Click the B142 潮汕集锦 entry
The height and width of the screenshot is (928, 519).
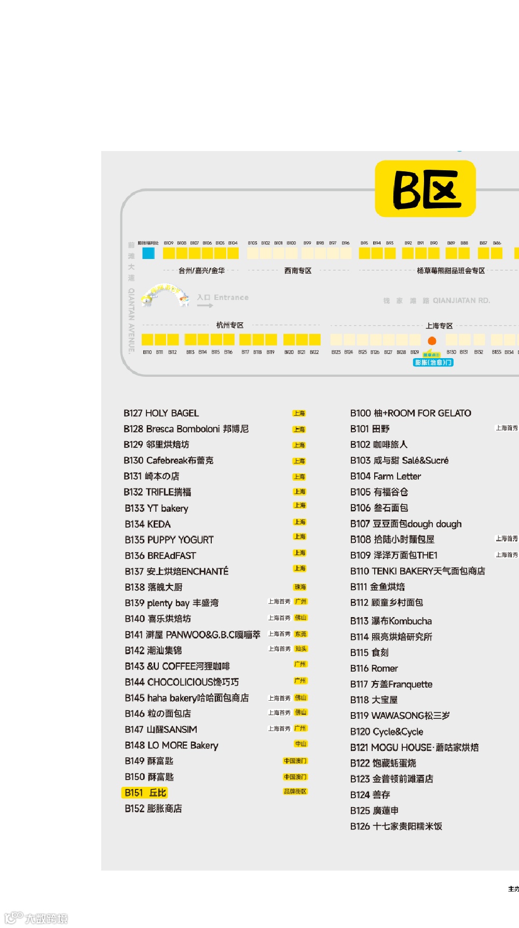point(153,650)
